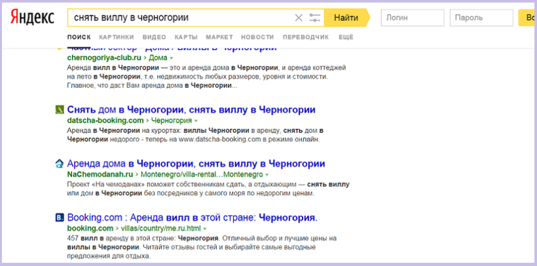Open result Снять дом в Черногории, снять виллу
The height and width of the screenshot is (266, 537).
(x=191, y=109)
